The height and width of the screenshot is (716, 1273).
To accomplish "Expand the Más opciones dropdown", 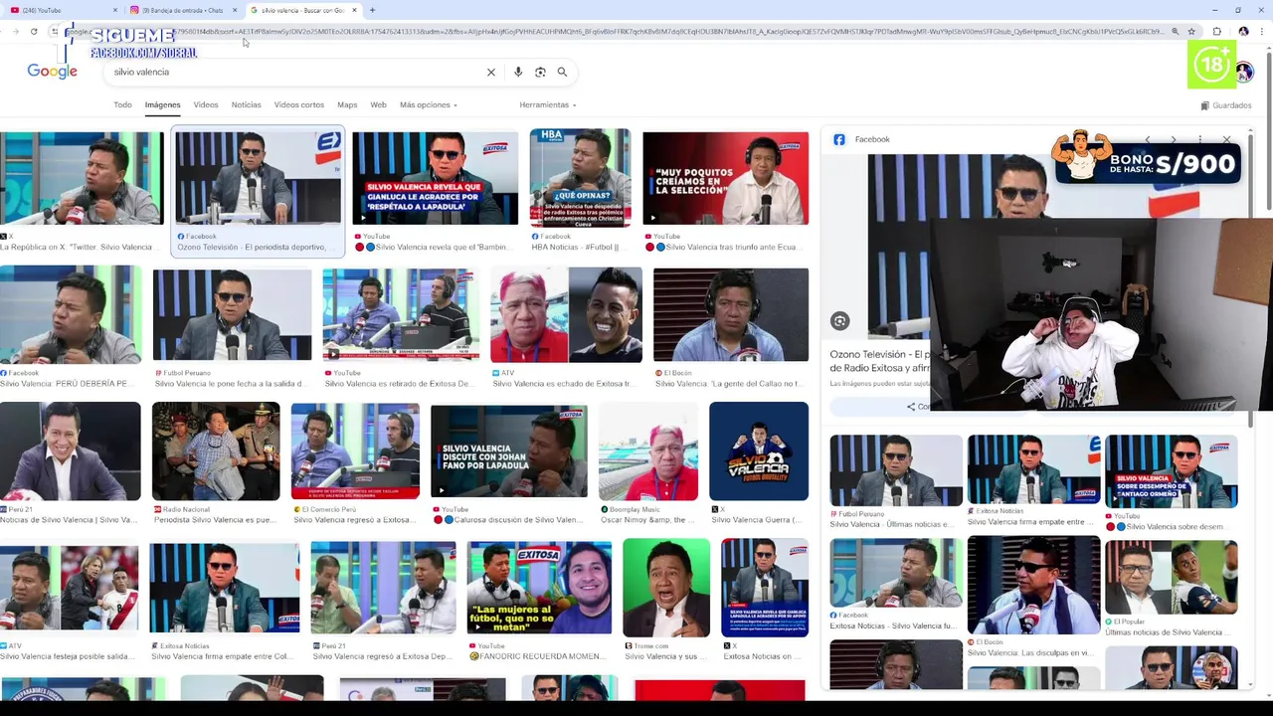I will click(429, 104).
